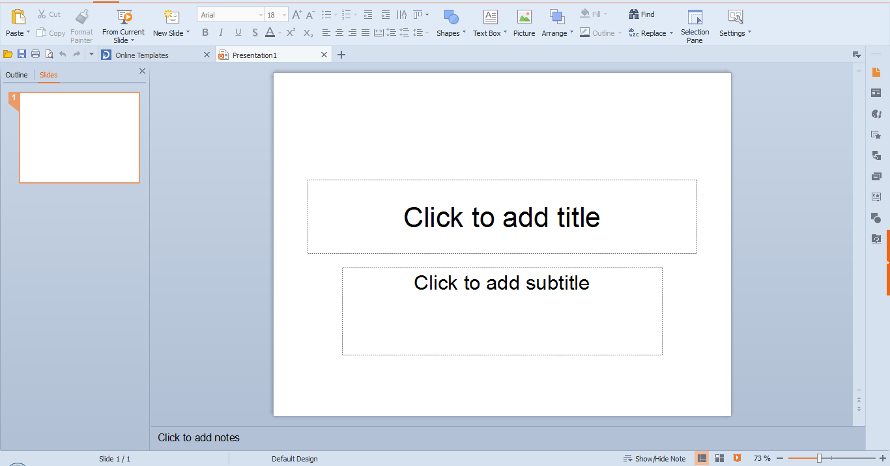
Task: Toggle Show/Hide Note in status bar
Action: click(x=654, y=459)
